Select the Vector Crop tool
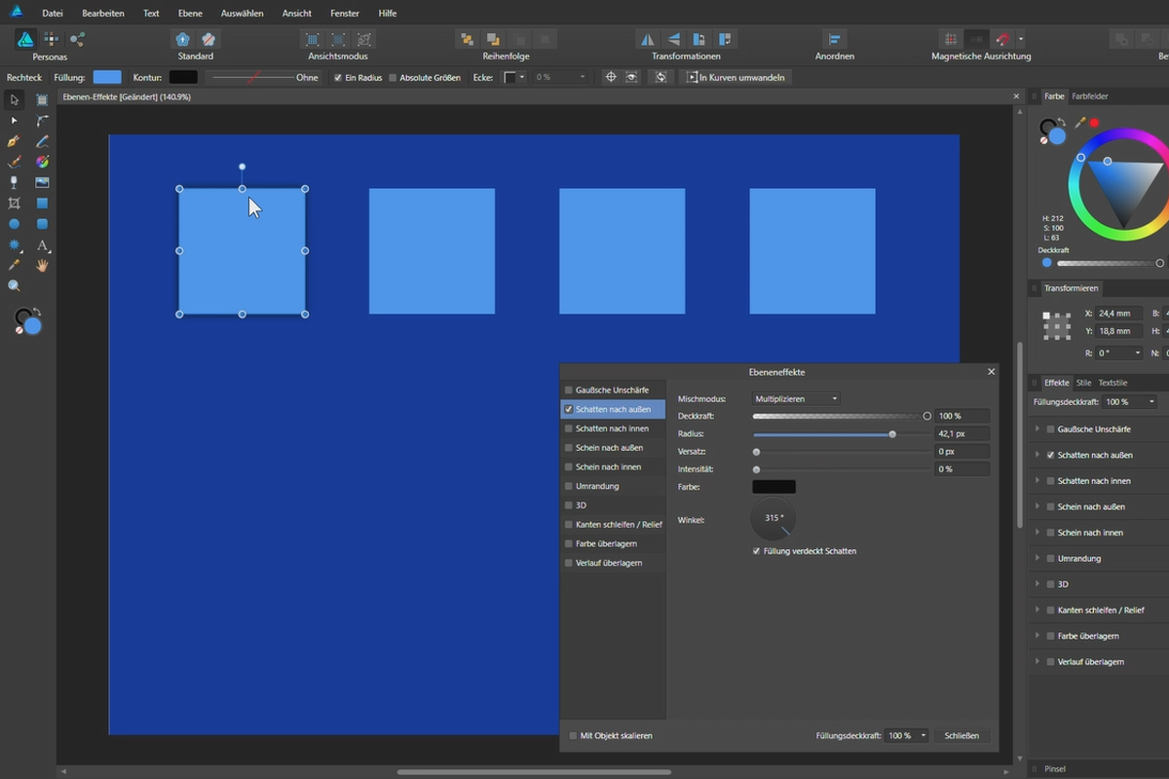1169x779 pixels. (x=14, y=203)
